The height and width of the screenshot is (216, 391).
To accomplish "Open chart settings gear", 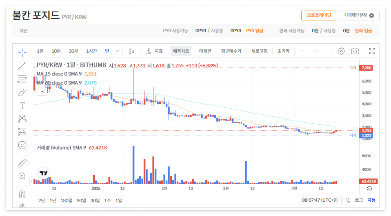I will [x=341, y=51].
